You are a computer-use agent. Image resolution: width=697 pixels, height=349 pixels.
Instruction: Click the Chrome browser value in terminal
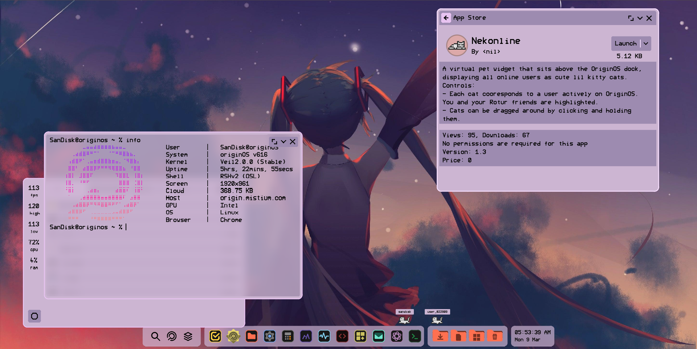click(231, 220)
